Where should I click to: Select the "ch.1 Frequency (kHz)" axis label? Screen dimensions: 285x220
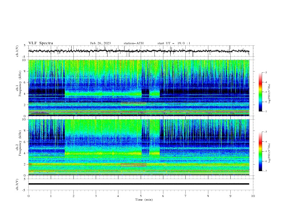click(19, 83)
